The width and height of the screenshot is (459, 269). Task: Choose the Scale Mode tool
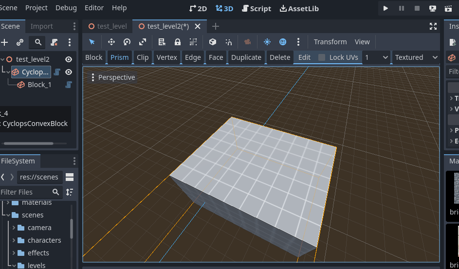point(143,42)
